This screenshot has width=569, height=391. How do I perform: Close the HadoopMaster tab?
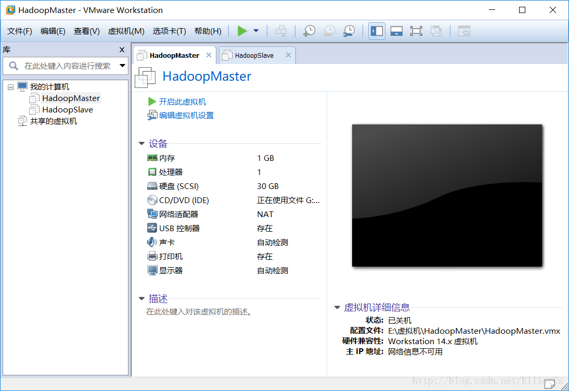tap(209, 55)
